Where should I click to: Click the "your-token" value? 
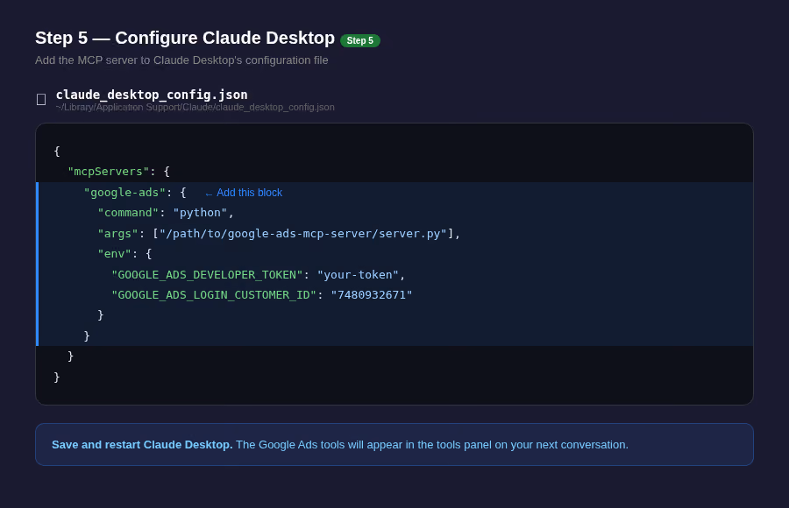click(358, 275)
